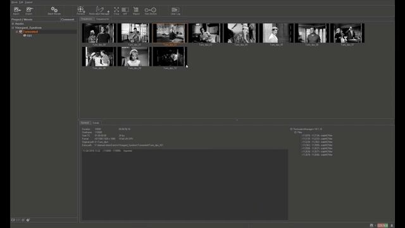405x228 pixels.
Task: Click the first small icon under the project tree
Action: pyautogui.click(x=13, y=220)
